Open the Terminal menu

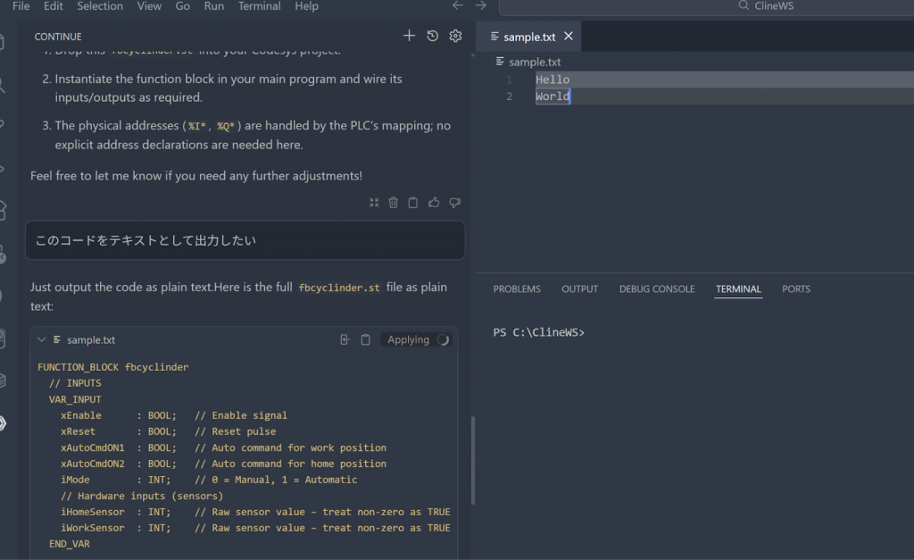click(x=258, y=6)
